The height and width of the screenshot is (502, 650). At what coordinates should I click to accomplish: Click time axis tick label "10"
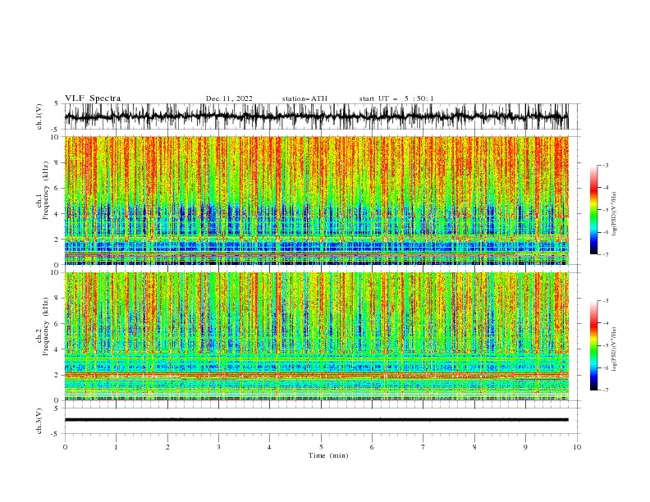(x=577, y=447)
